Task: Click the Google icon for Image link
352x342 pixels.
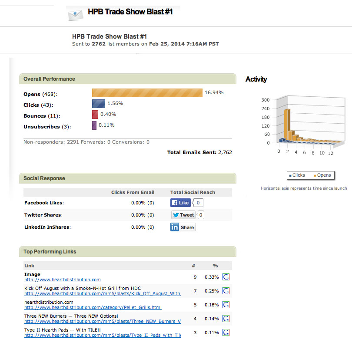Action: 226,277
